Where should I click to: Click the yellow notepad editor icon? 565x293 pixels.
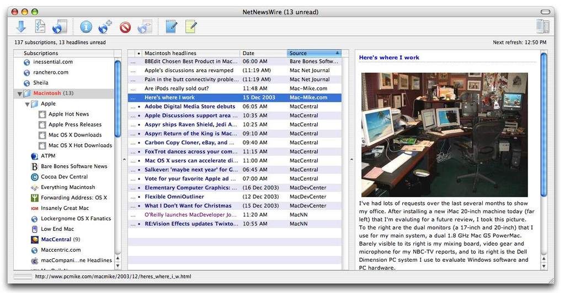pyautogui.click(x=190, y=26)
